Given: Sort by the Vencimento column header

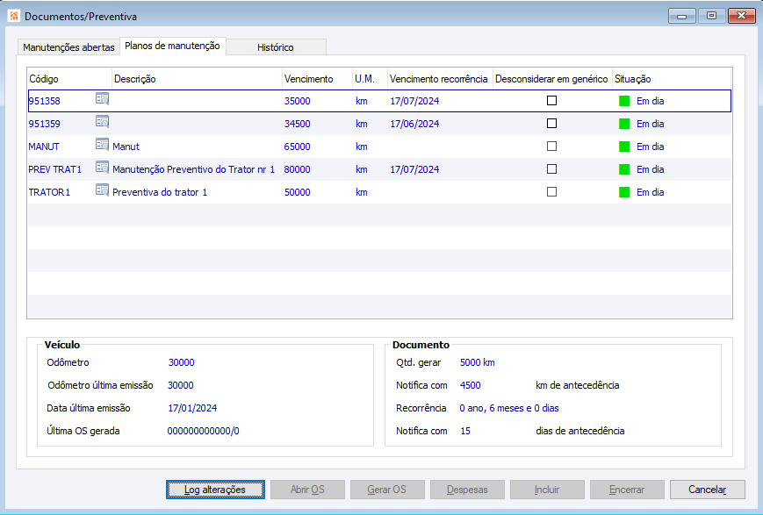Looking at the screenshot, I should pos(308,79).
